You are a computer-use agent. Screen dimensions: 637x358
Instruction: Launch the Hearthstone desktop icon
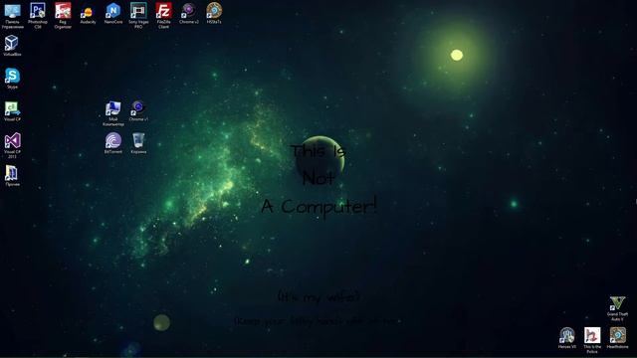(x=617, y=338)
